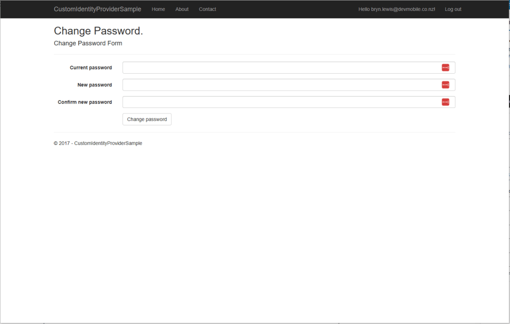
Task: Click the Confirm new password label
Action: (x=85, y=102)
